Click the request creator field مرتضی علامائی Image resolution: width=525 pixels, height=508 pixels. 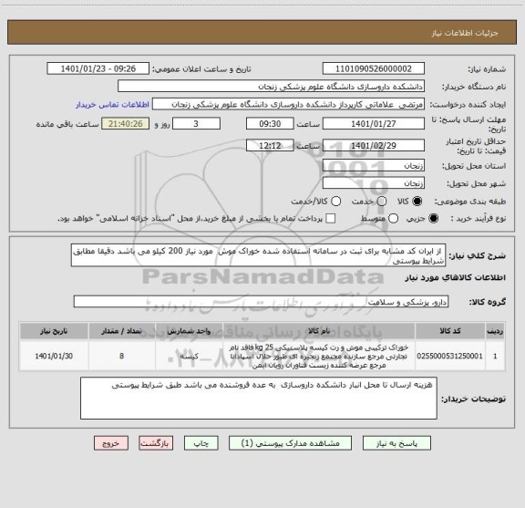pyautogui.click(x=288, y=104)
